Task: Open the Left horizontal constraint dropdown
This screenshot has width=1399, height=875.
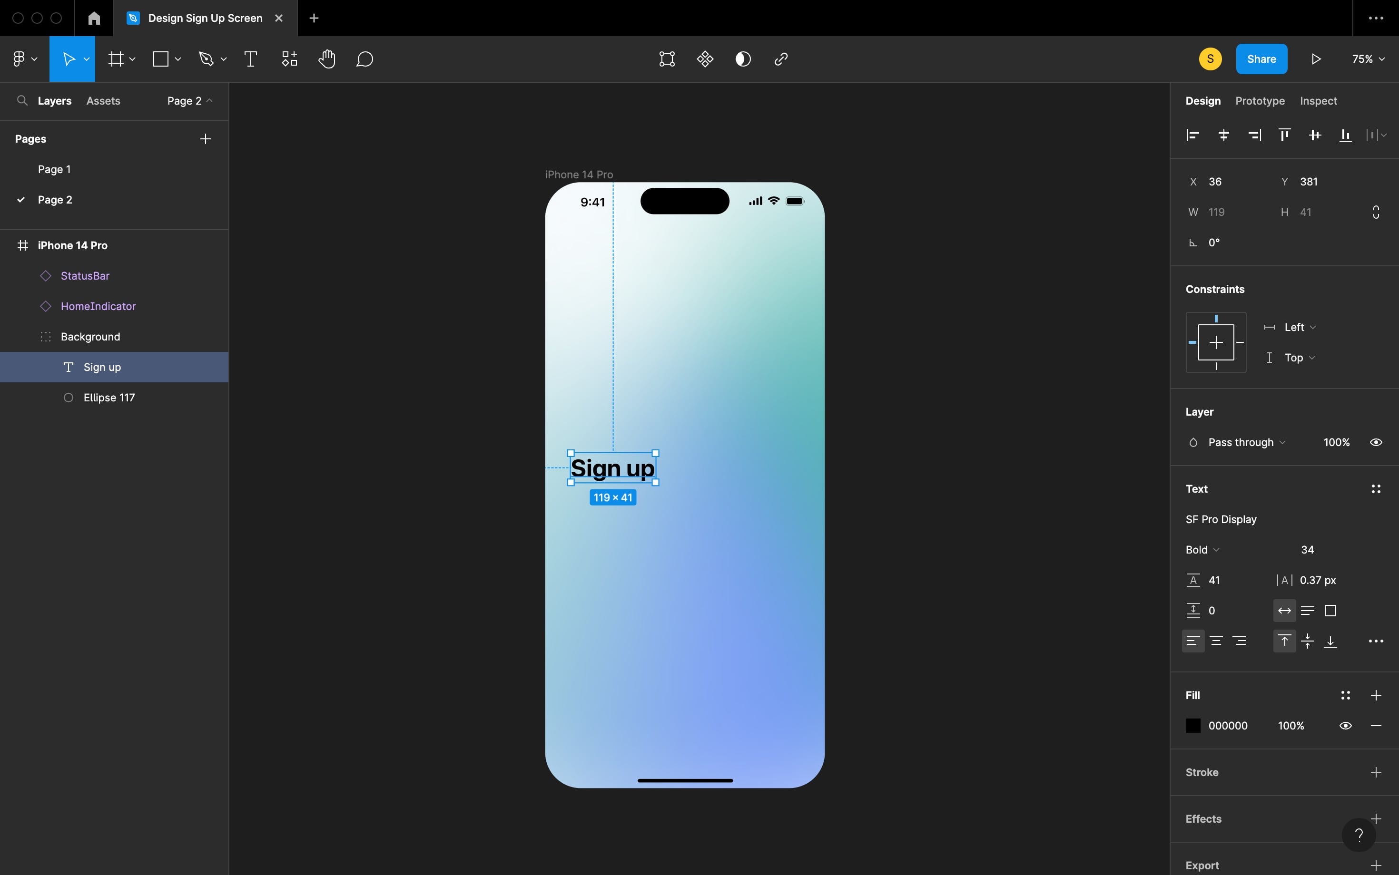Action: [1297, 327]
